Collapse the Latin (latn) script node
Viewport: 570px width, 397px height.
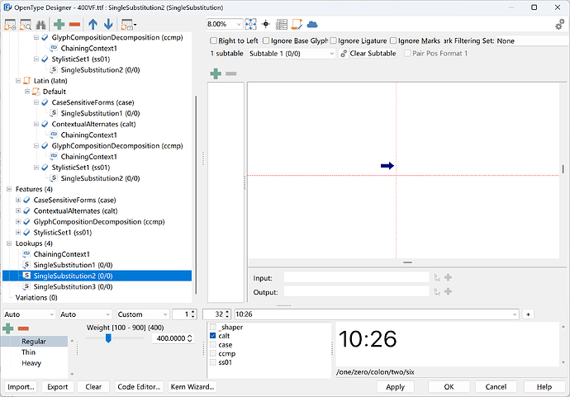click(18, 81)
